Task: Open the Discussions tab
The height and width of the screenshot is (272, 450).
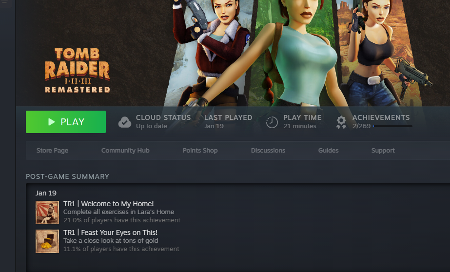Action: pyautogui.click(x=268, y=150)
